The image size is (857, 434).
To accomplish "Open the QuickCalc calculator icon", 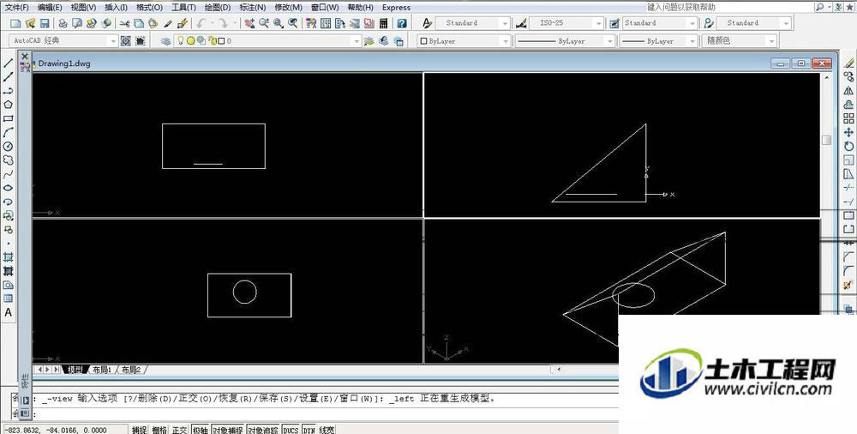I will point(383,23).
